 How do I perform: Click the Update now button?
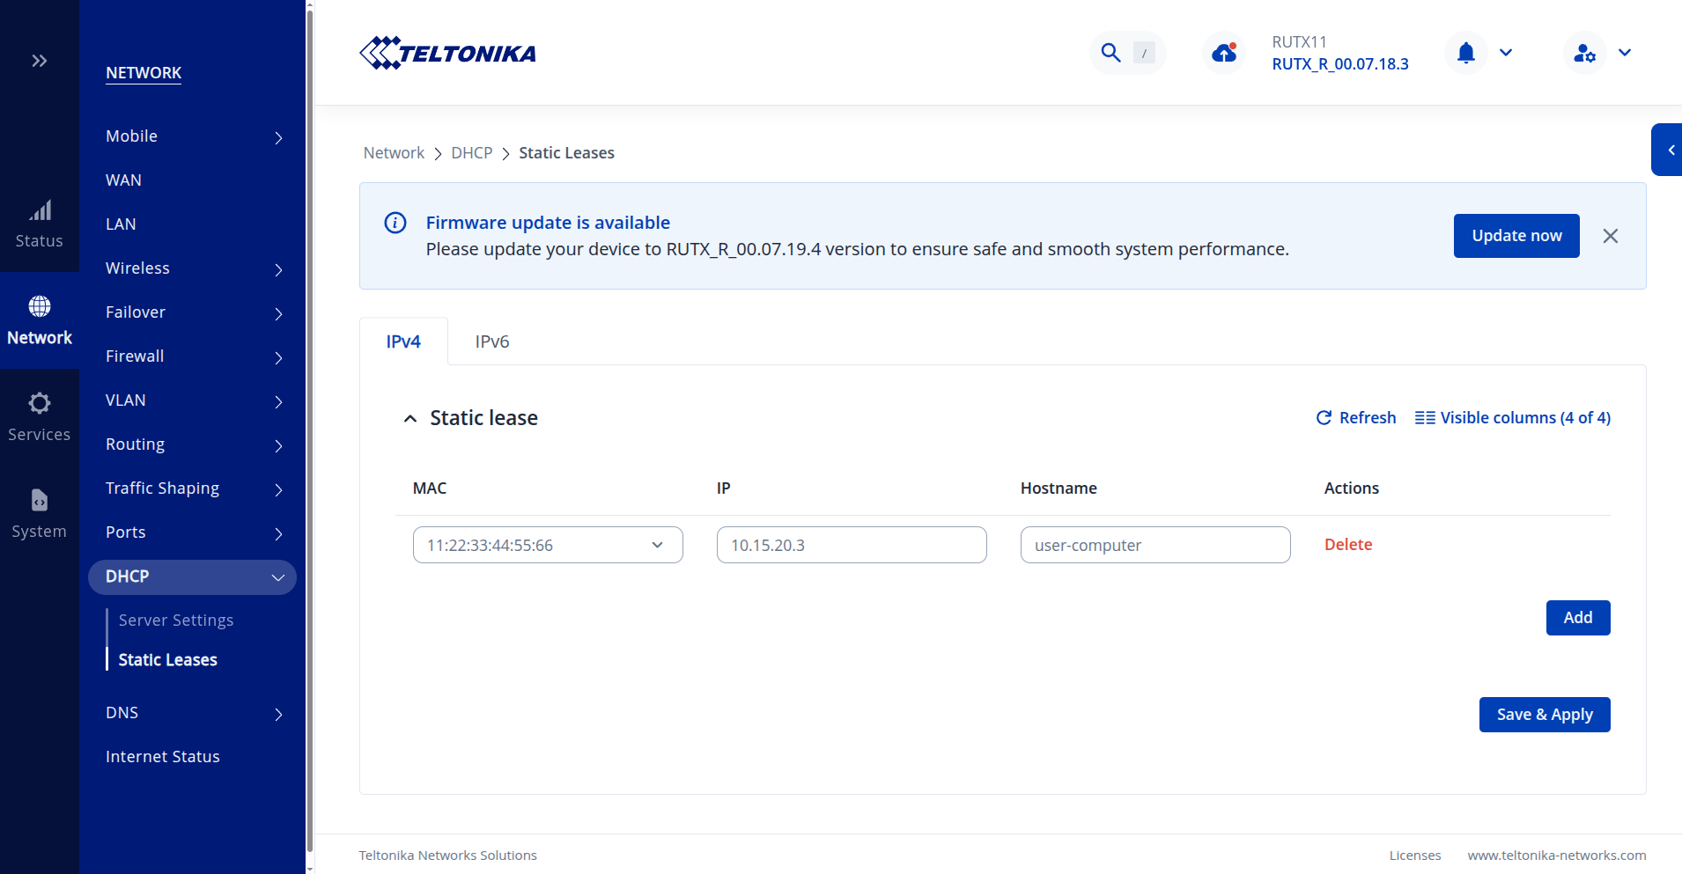coord(1516,236)
